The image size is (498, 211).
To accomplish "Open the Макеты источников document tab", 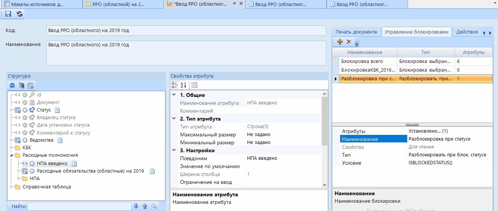I will (37, 4).
